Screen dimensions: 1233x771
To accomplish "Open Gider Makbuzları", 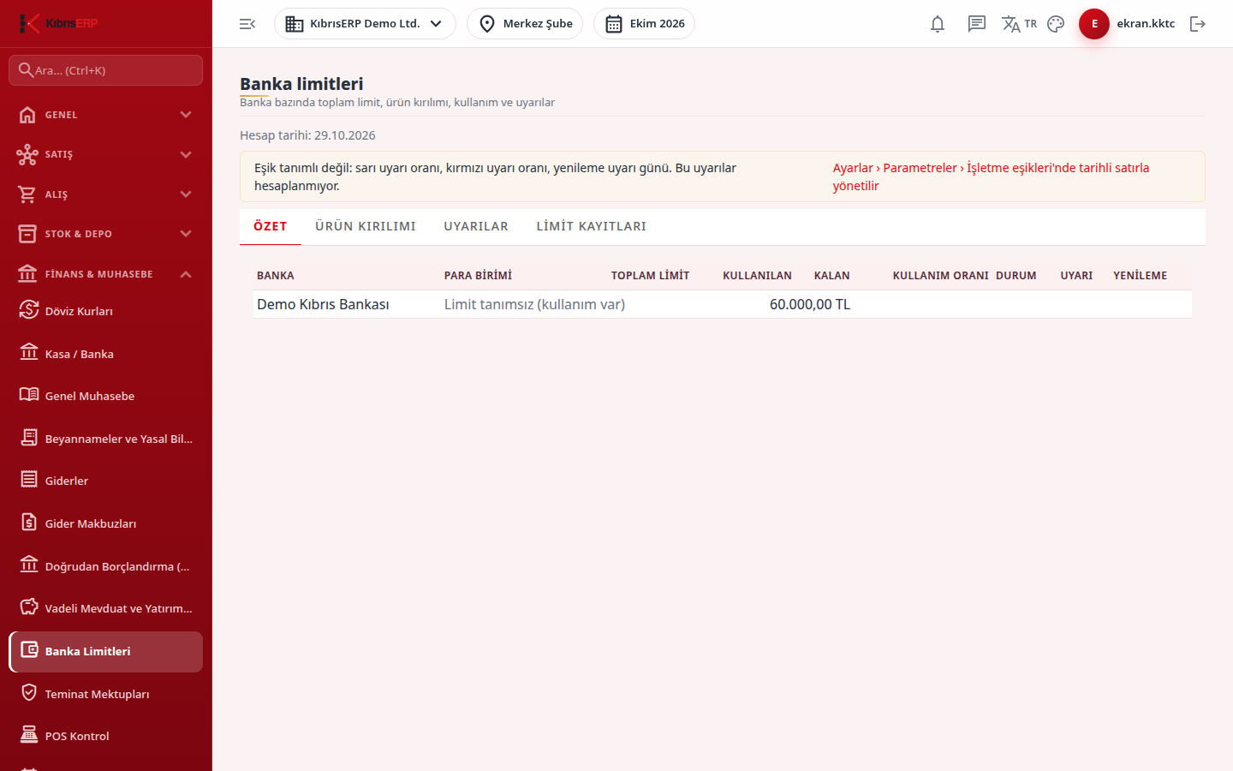I will 106,523.
